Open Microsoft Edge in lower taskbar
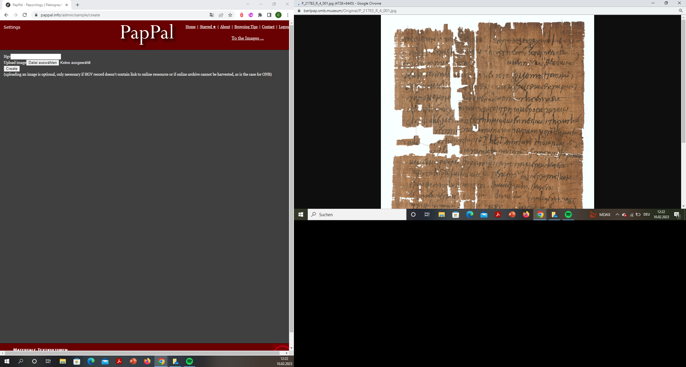 tap(91, 361)
